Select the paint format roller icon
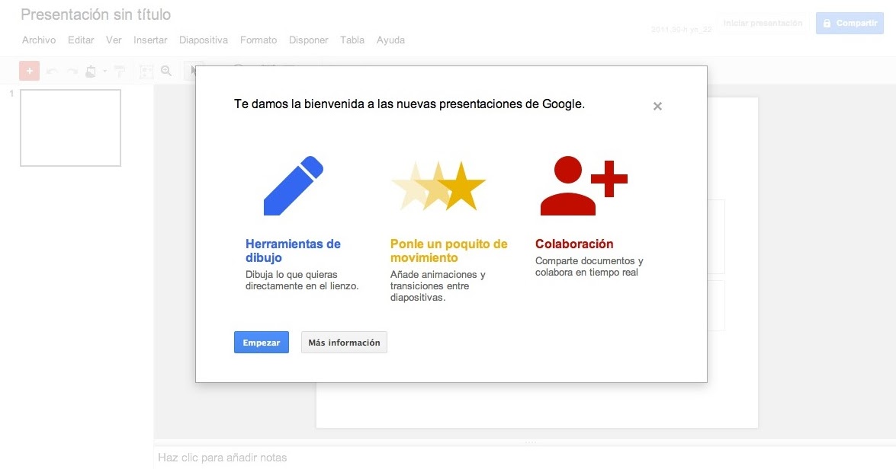This screenshot has width=896, height=469. click(120, 72)
